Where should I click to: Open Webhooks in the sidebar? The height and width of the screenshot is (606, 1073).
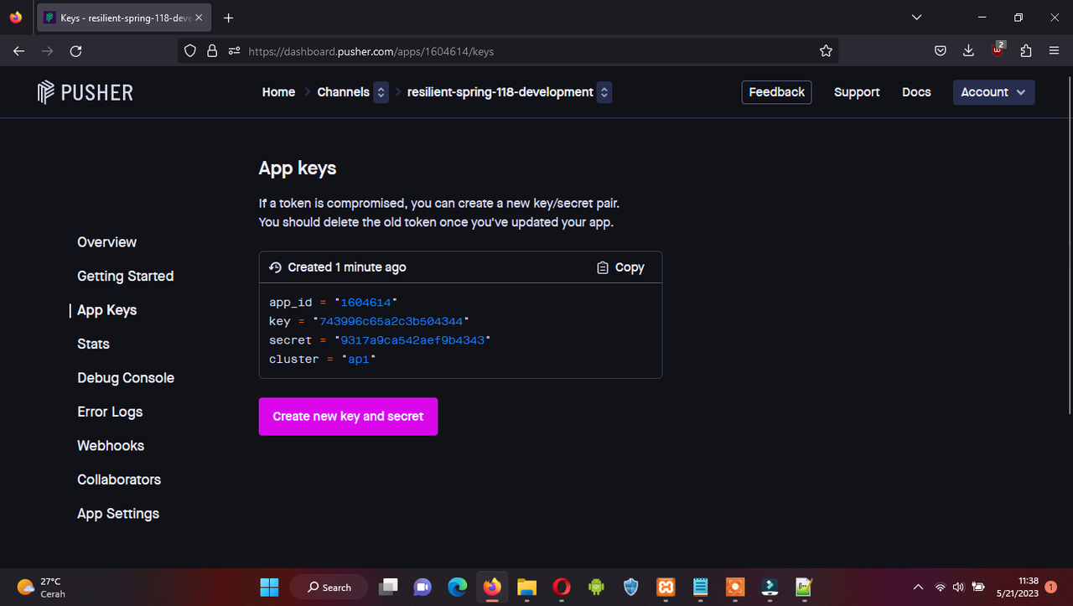(x=111, y=446)
